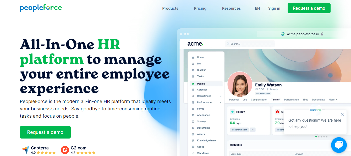Select last carousel dot indicator
This screenshot has height=156, width=351.
tap(327, 137)
